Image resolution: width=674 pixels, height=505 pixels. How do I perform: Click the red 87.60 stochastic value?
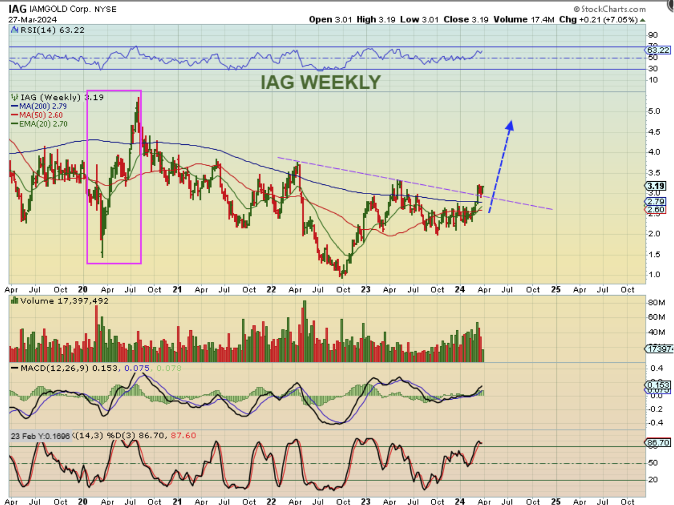[x=182, y=436]
